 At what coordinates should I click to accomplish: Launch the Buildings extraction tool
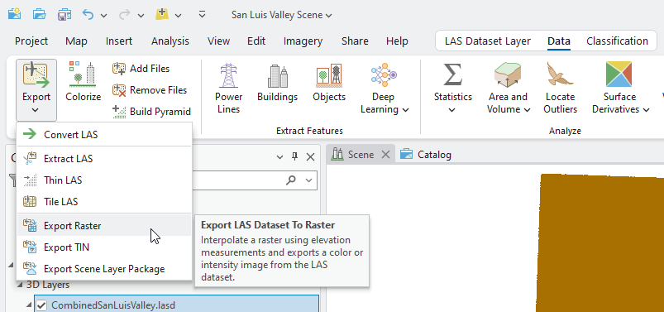tap(277, 83)
